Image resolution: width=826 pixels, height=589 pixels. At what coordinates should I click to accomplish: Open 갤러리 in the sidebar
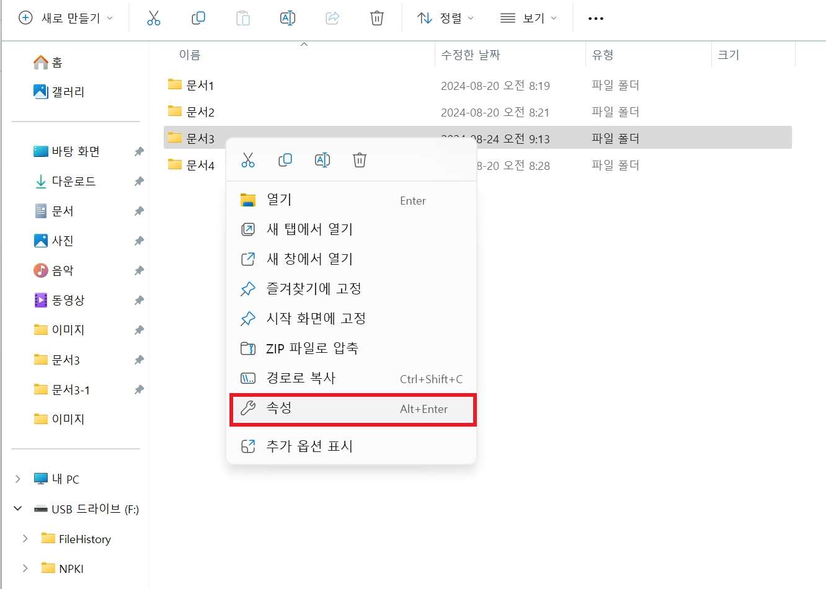[x=59, y=92]
